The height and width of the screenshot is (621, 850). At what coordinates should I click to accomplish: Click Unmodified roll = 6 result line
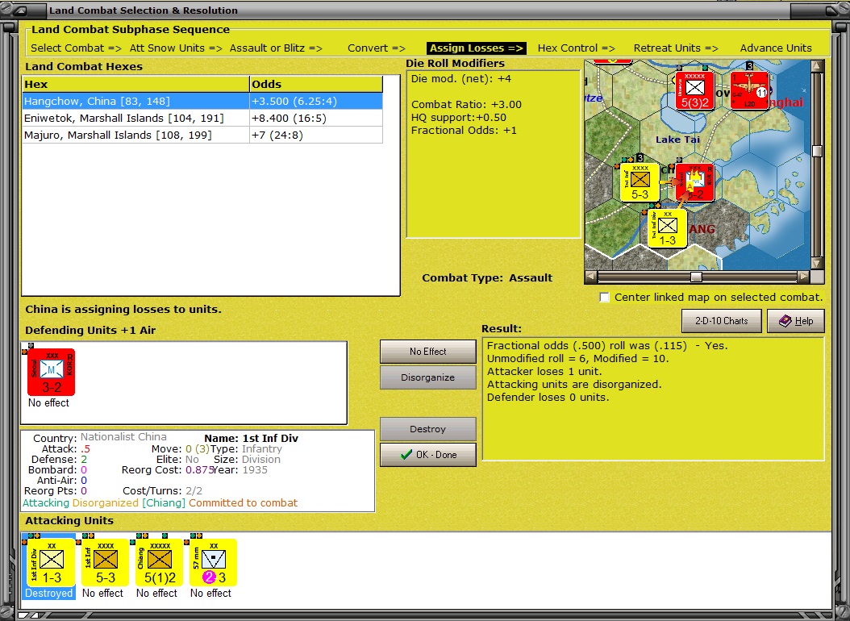click(x=578, y=358)
